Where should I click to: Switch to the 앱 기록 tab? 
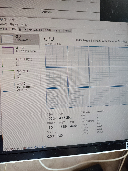[x=23, y=30]
